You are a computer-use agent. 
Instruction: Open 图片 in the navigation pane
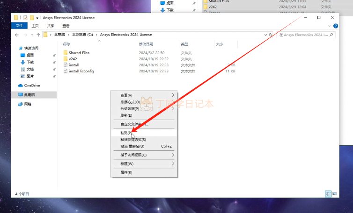click(x=30, y=76)
